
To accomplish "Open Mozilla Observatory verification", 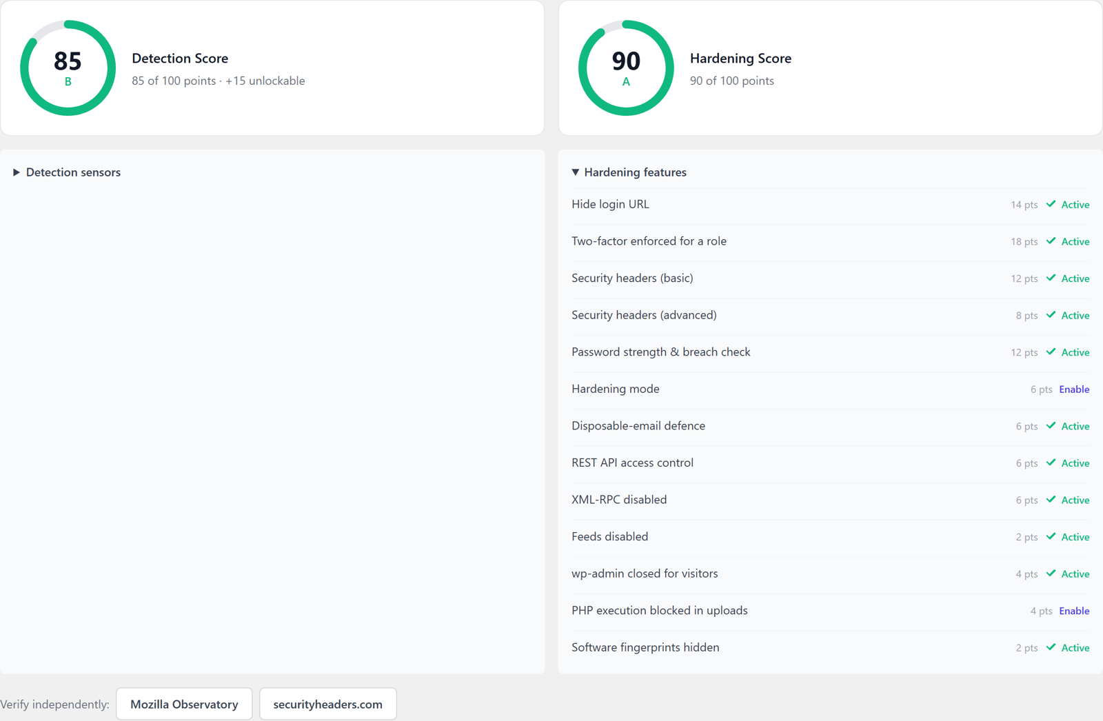I will pyautogui.click(x=184, y=704).
